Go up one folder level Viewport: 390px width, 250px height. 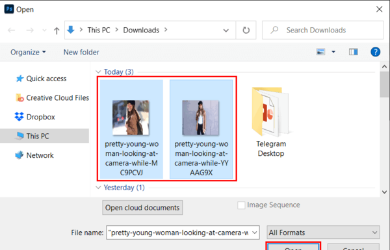(57, 31)
